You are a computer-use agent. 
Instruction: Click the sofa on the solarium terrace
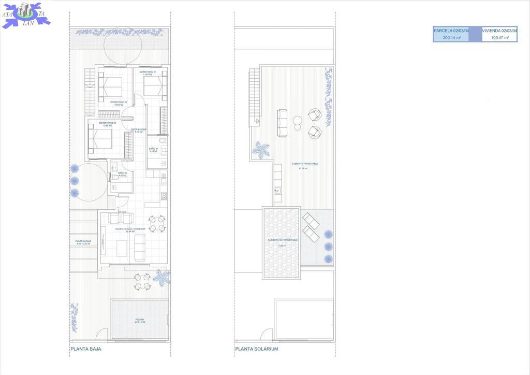click(283, 122)
